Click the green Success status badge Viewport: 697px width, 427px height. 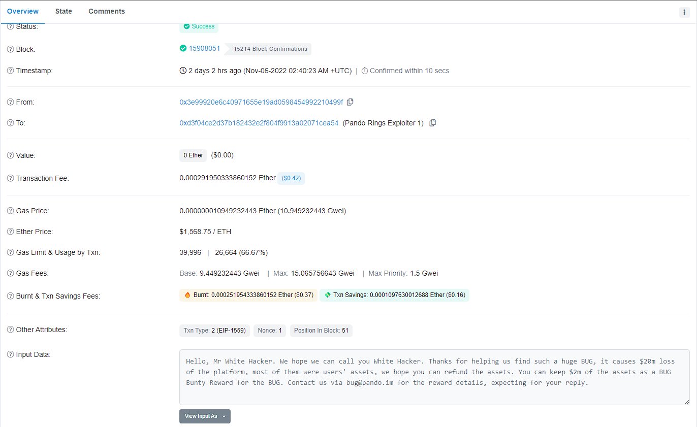coord(199,26)
